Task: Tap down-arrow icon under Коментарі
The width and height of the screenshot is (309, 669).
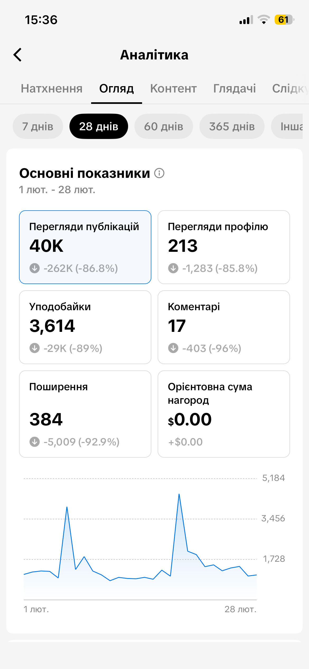Action: pyautogui.click(x=173, y=348)
